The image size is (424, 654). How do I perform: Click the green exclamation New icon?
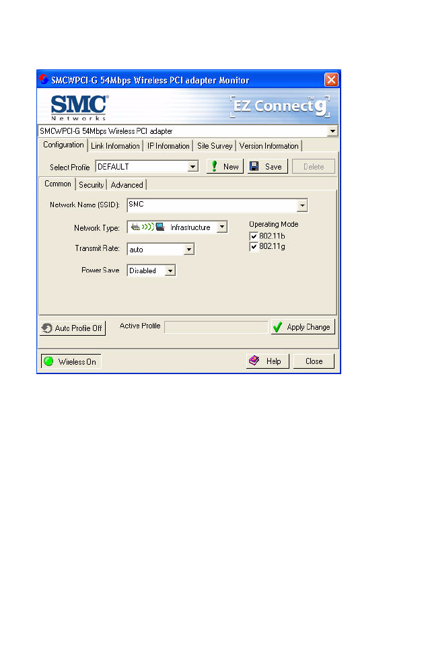(x=214, y=166)
